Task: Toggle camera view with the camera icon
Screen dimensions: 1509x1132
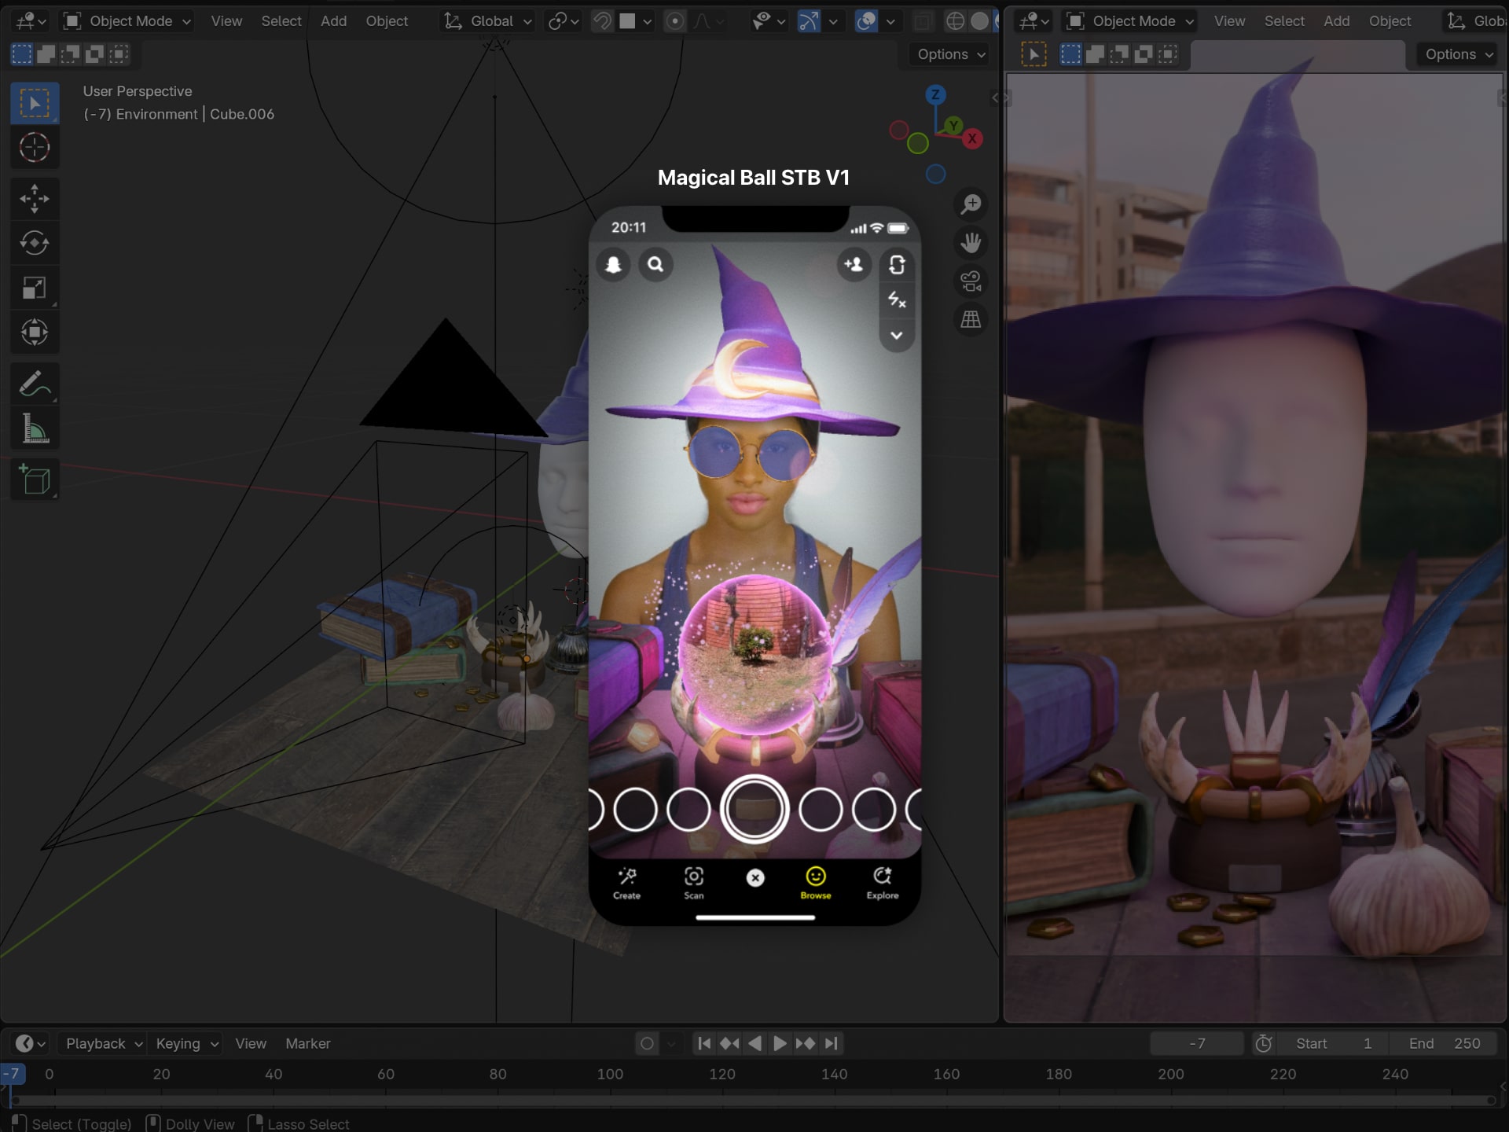Action: pos(971,281)
